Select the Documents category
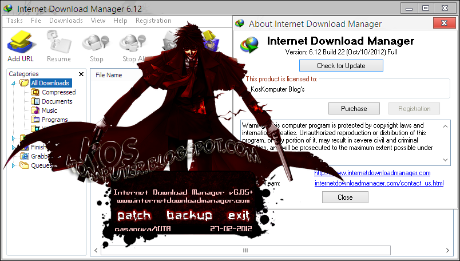Screen dimensions: 460x261 tap(57, 101)
